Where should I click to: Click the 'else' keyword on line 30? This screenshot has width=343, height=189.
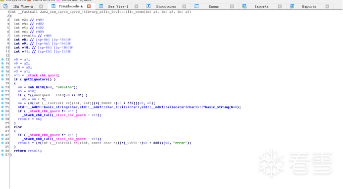pyautogui.click(x=18, y=127)
